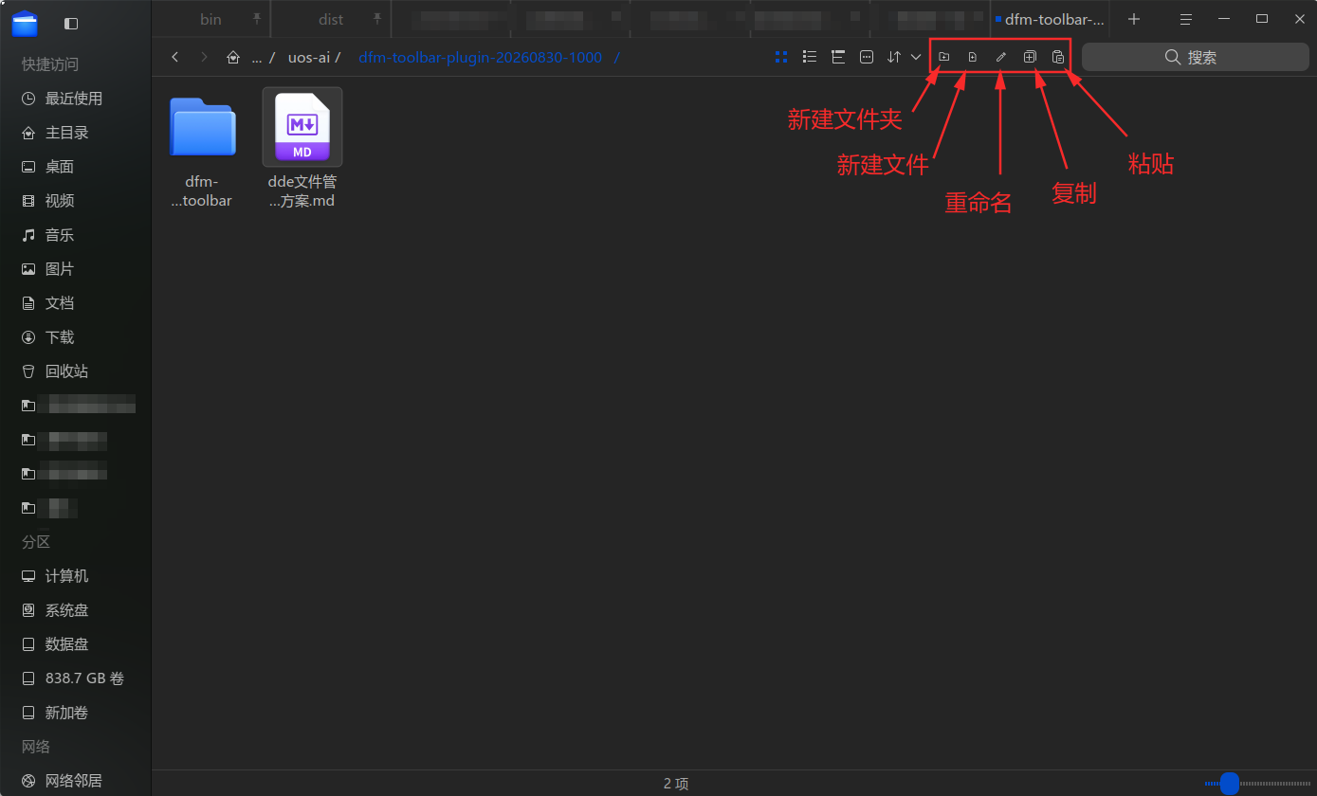
Task: Switch to icon grid view
Action: tap(781, 57)
